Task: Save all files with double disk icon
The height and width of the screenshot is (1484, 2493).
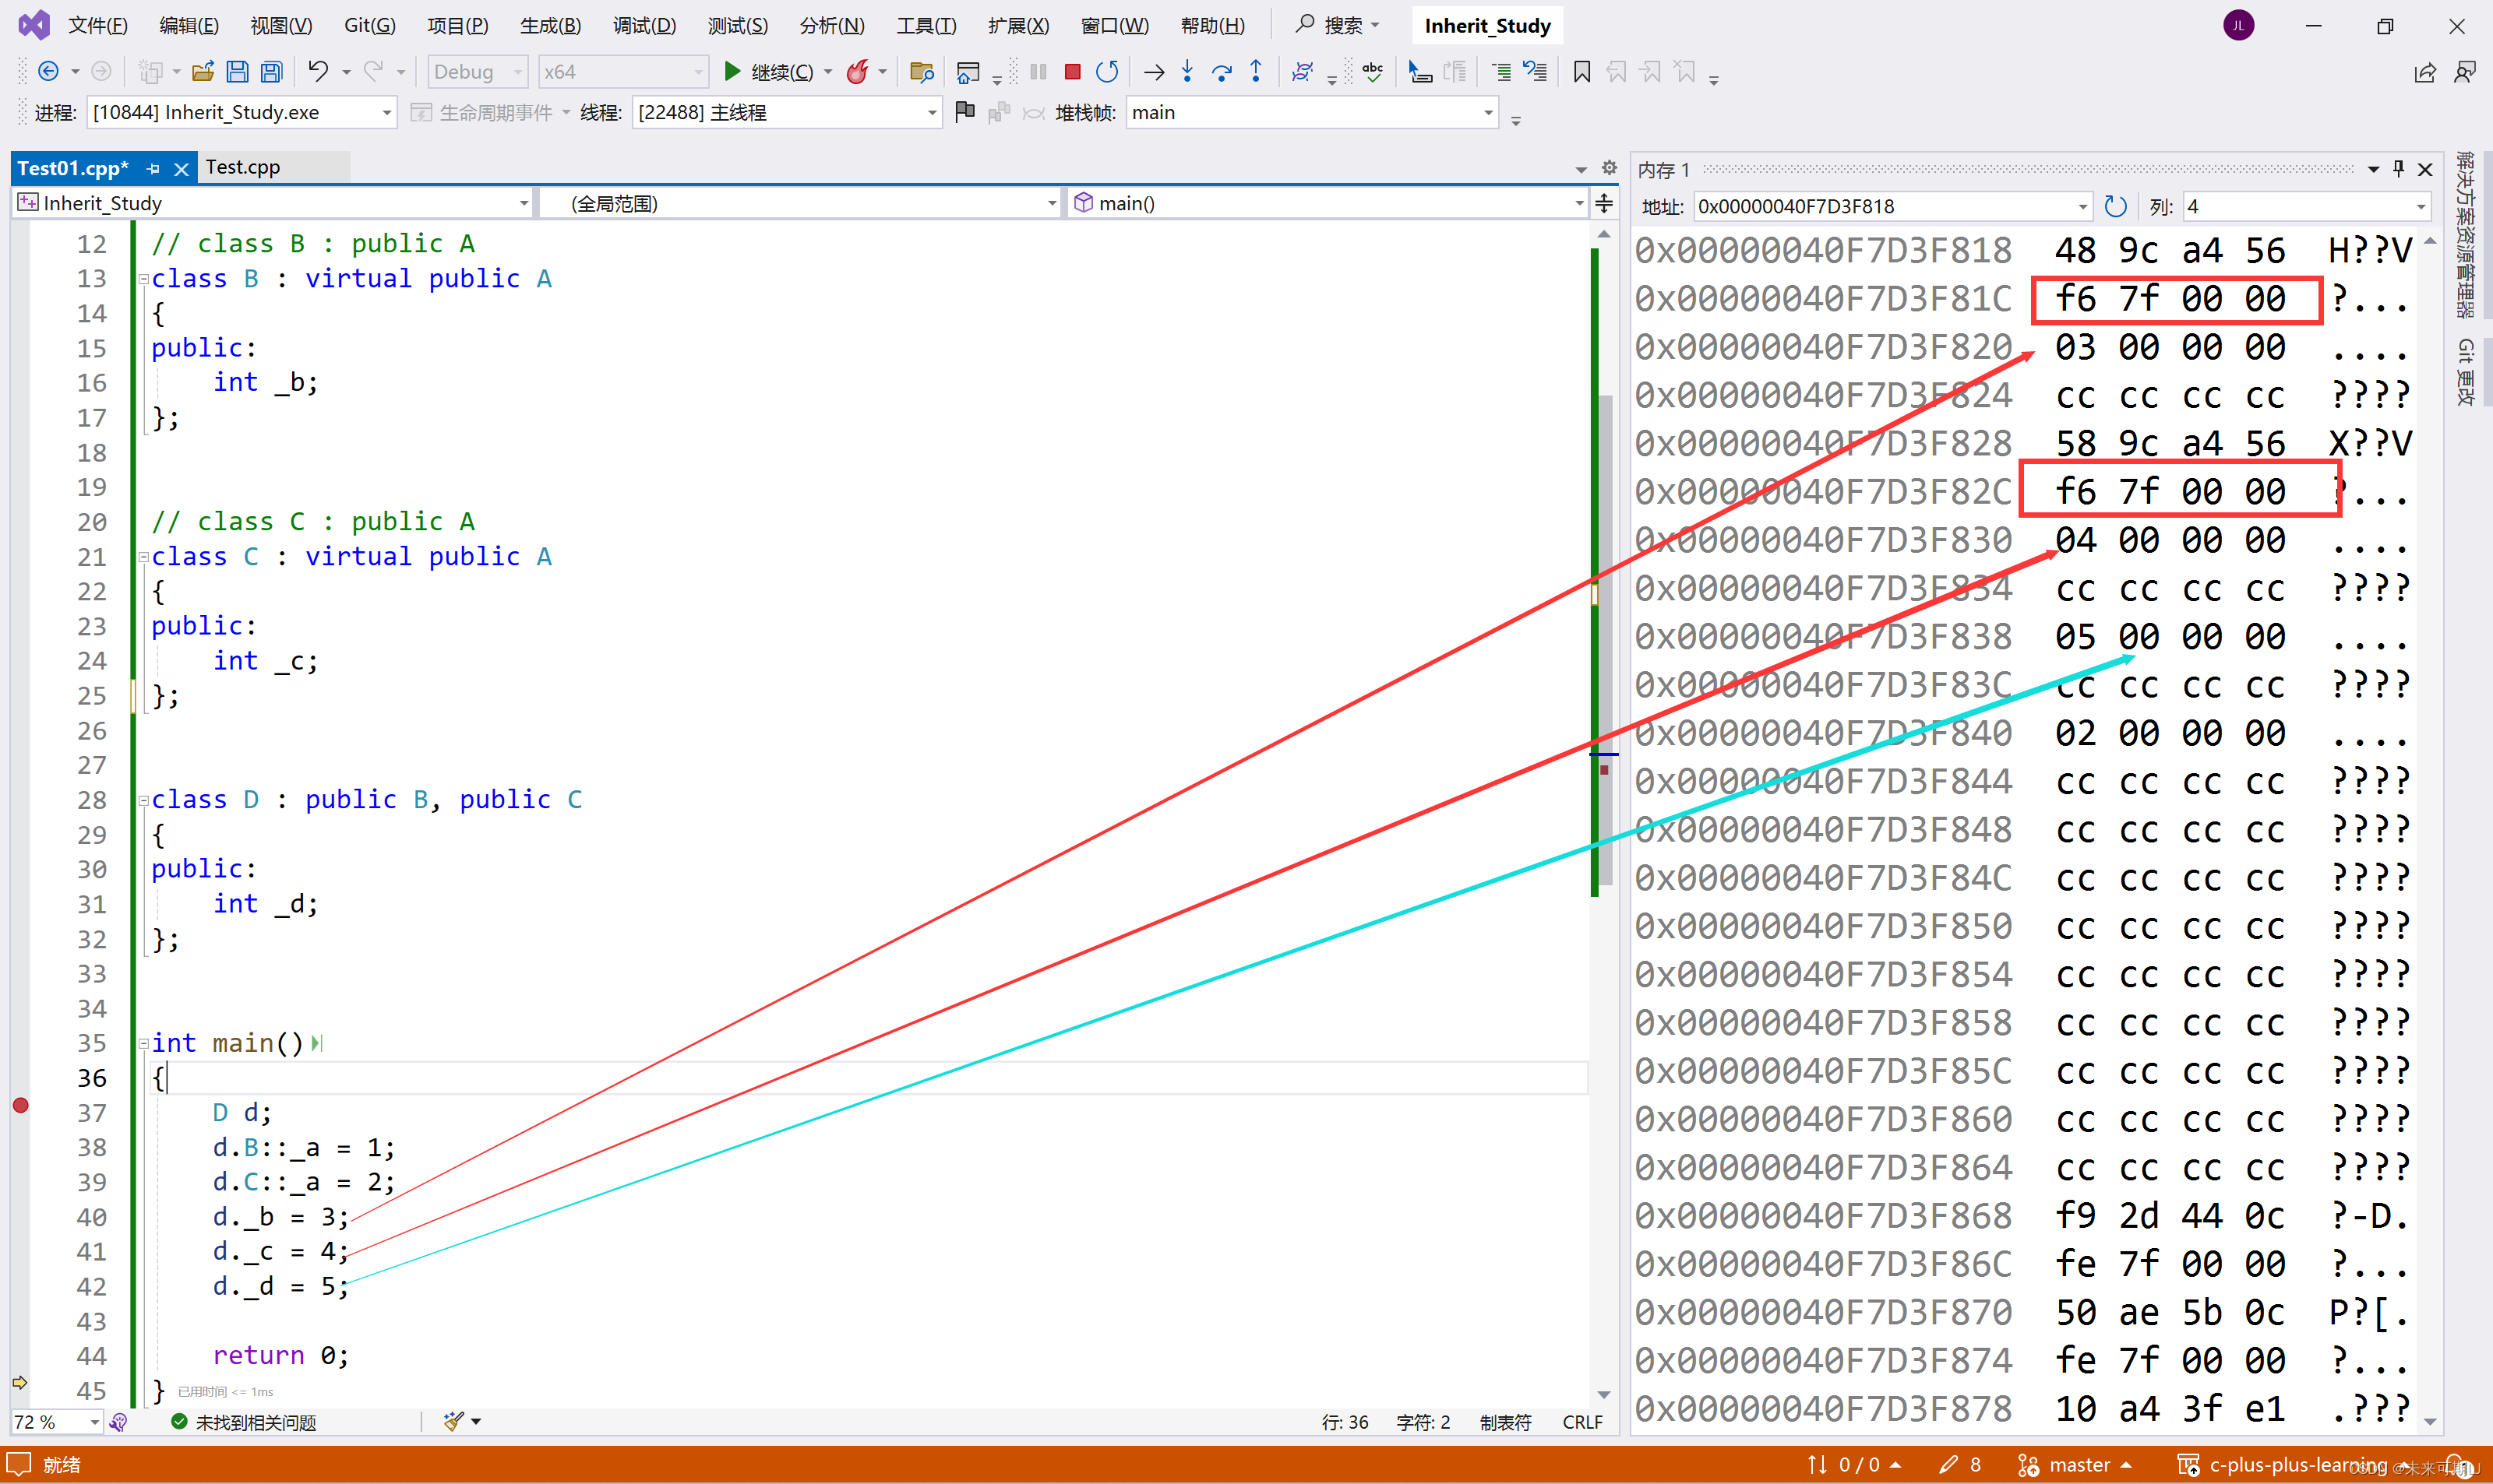Action: pyautogui.click(x=271, y=72)
